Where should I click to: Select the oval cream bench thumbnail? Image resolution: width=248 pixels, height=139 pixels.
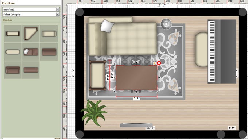[x=13, y=52]
